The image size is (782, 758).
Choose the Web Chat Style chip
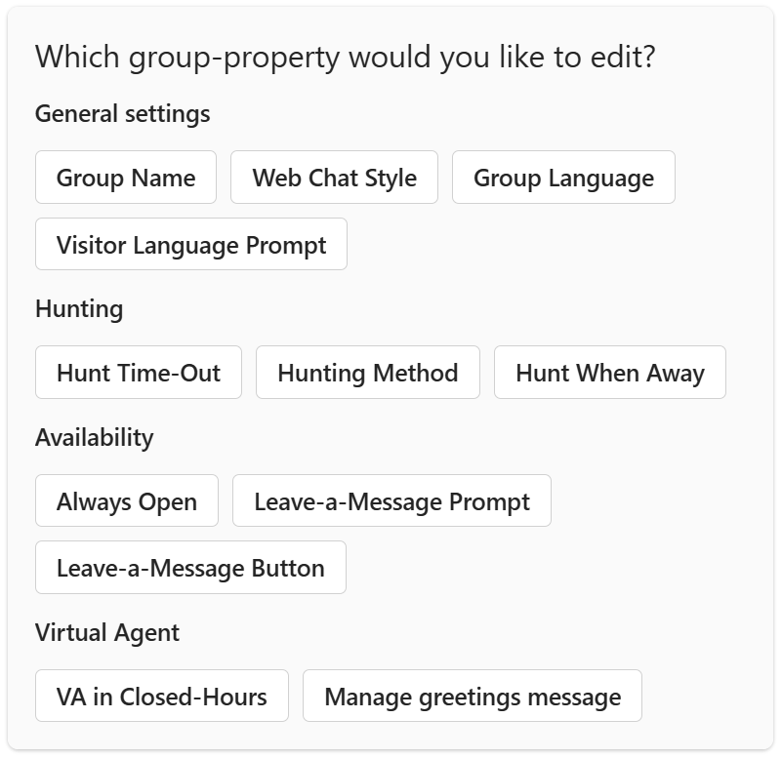tap(334, 178)
